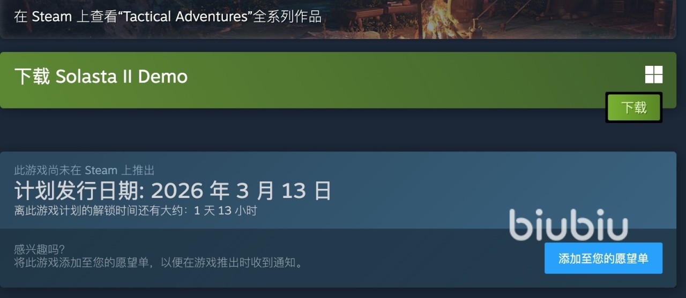686x298 pixels.
Task: Click the 计划发行日期 label text
Action: pos(77,190)
